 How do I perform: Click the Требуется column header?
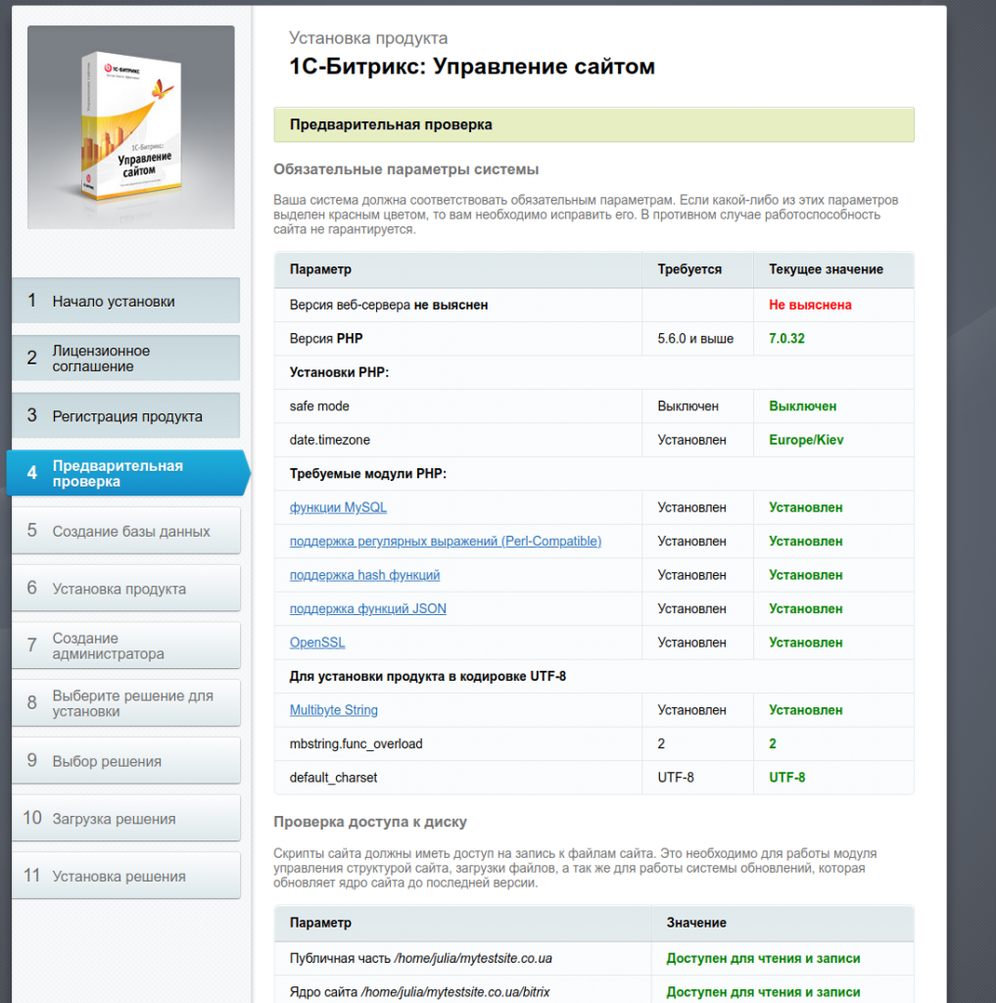coord(688,269)
